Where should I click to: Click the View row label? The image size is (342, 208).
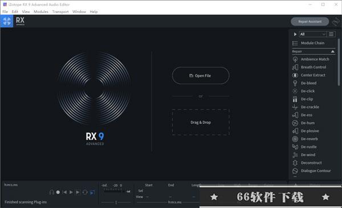[140, 197]
